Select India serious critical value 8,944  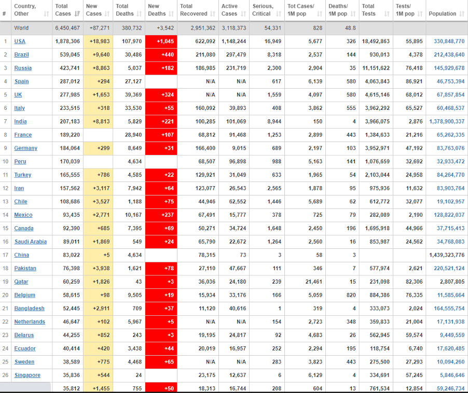(274, 122)
